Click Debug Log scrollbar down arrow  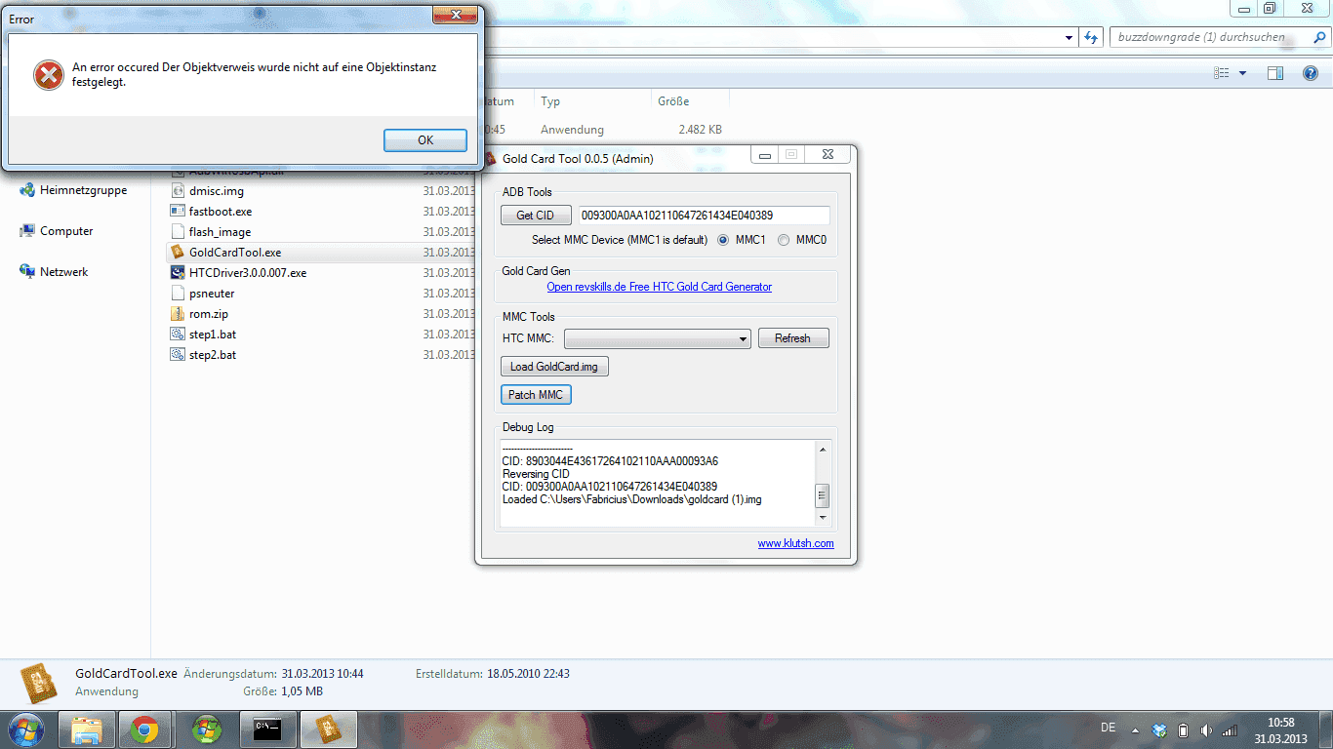click(x=823, y=518)
